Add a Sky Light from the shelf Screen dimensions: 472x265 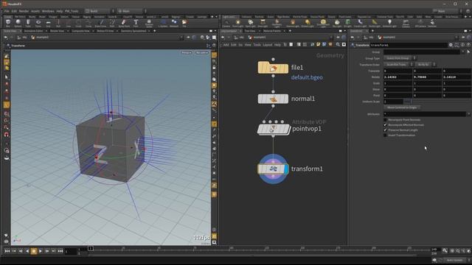pos(337,23)
